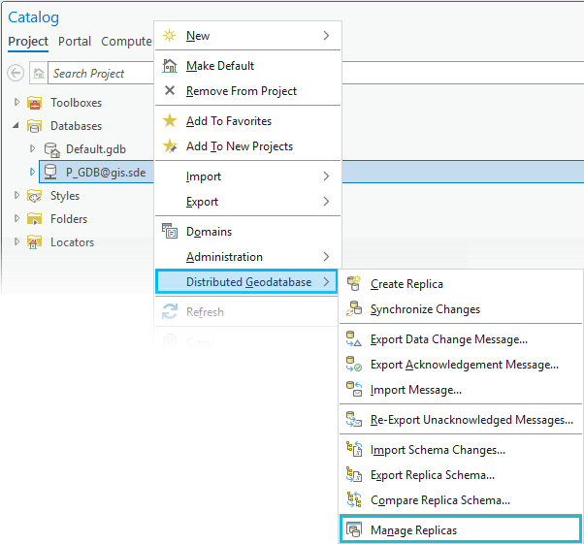Click the Create Replica icon
584x544 pixels.
tap(354, 283)
